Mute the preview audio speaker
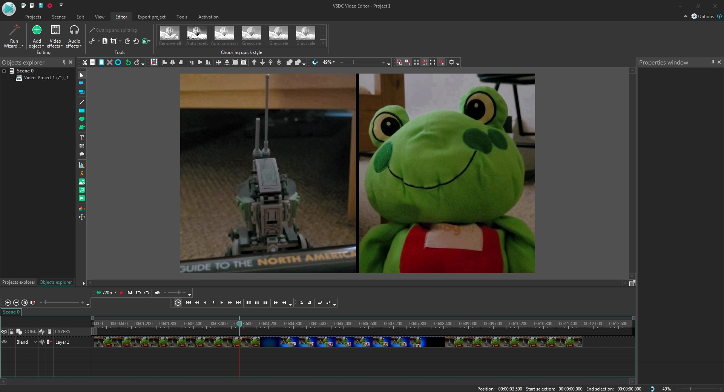This screenshot has height=392, width=724. coord(157,293)
